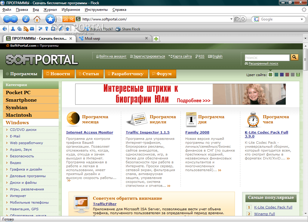Open Accounts and Services key icon
The image size is (308, 222).
coord(47,29)
